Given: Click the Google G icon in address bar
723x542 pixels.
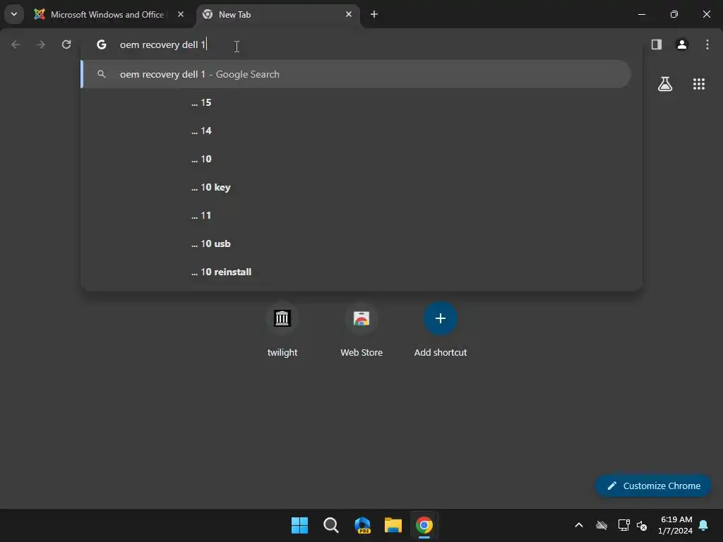Looking at the screenshot, I should tap(102, 44).
